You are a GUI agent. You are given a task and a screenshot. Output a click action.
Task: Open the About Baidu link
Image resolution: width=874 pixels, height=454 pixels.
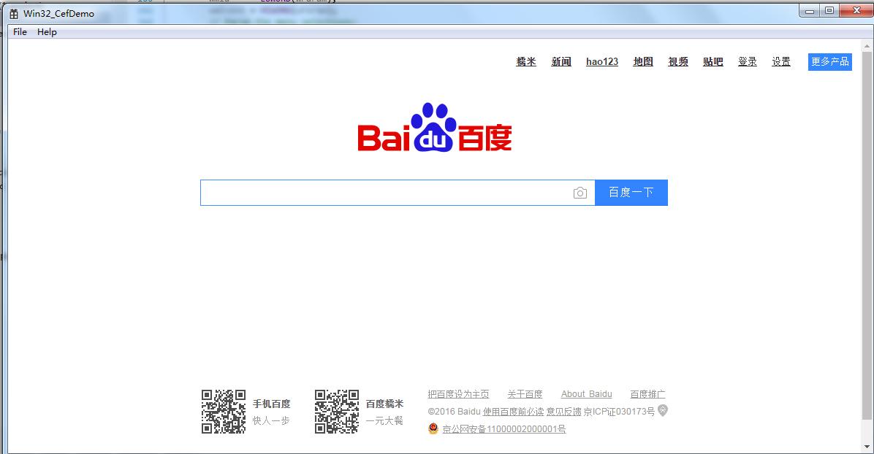[586, 394]
